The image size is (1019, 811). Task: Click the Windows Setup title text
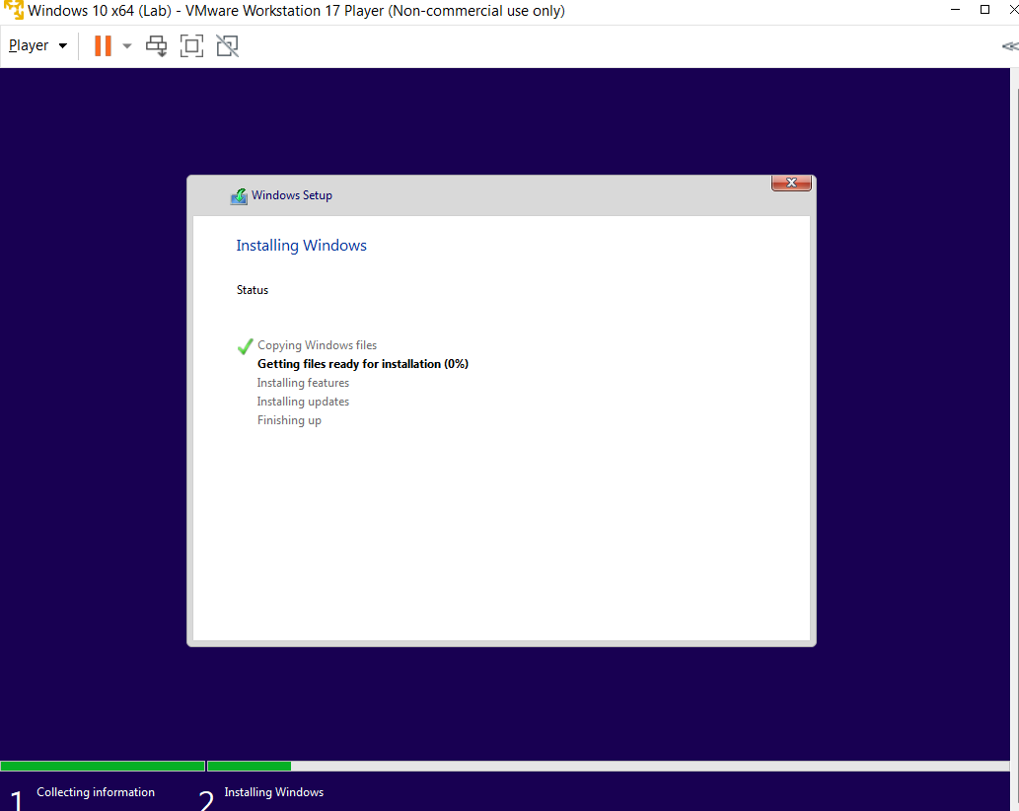[x=292, y=195]
